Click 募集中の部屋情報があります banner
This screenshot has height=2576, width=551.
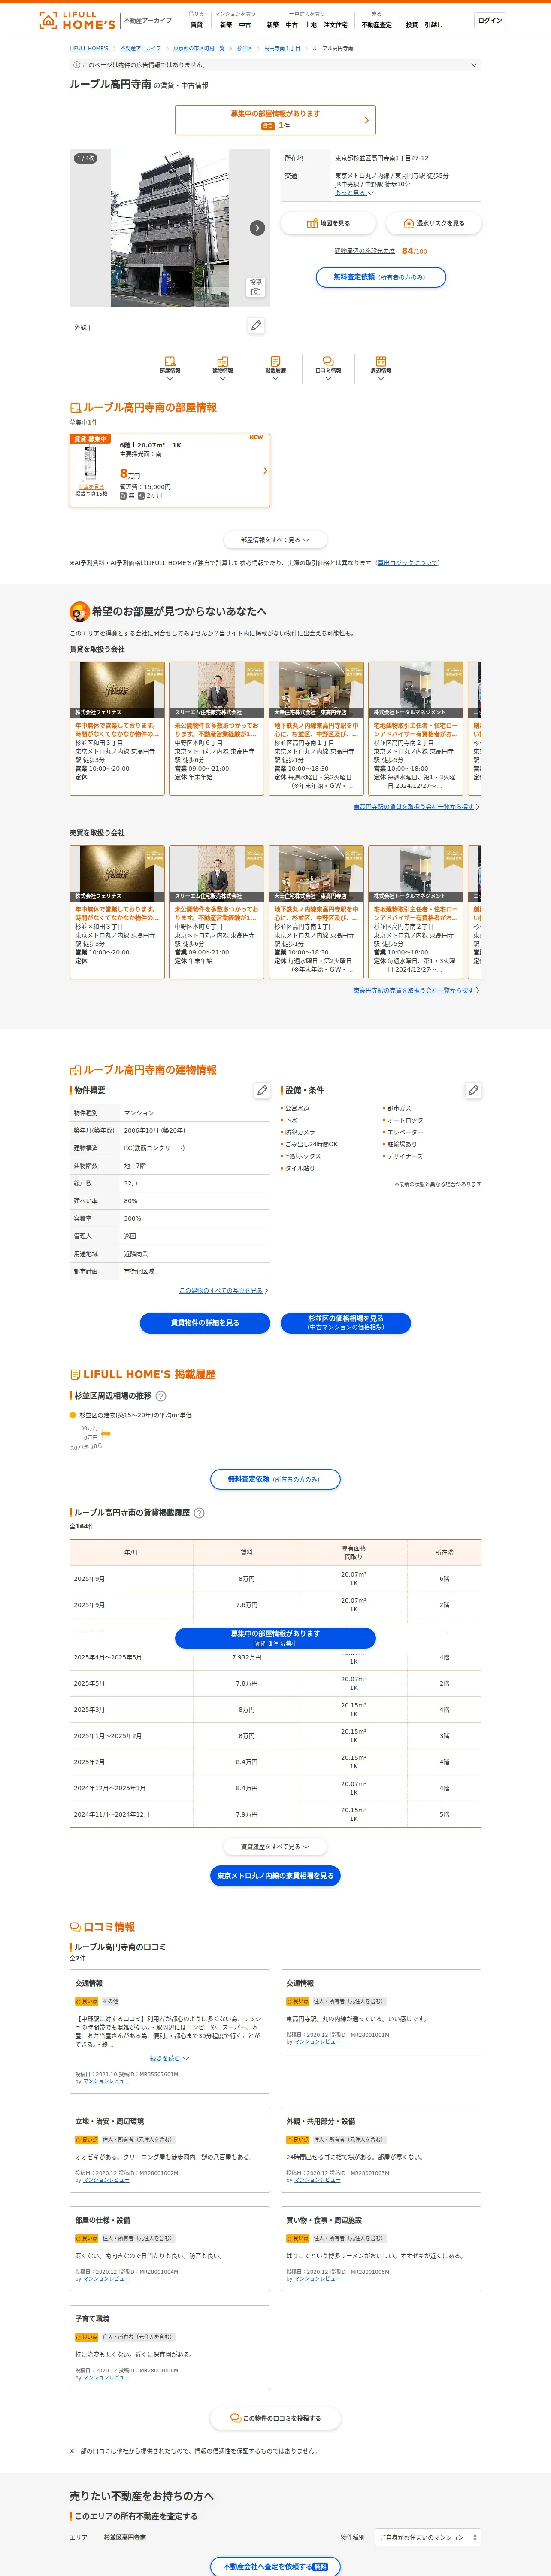(x=275, y=120)
